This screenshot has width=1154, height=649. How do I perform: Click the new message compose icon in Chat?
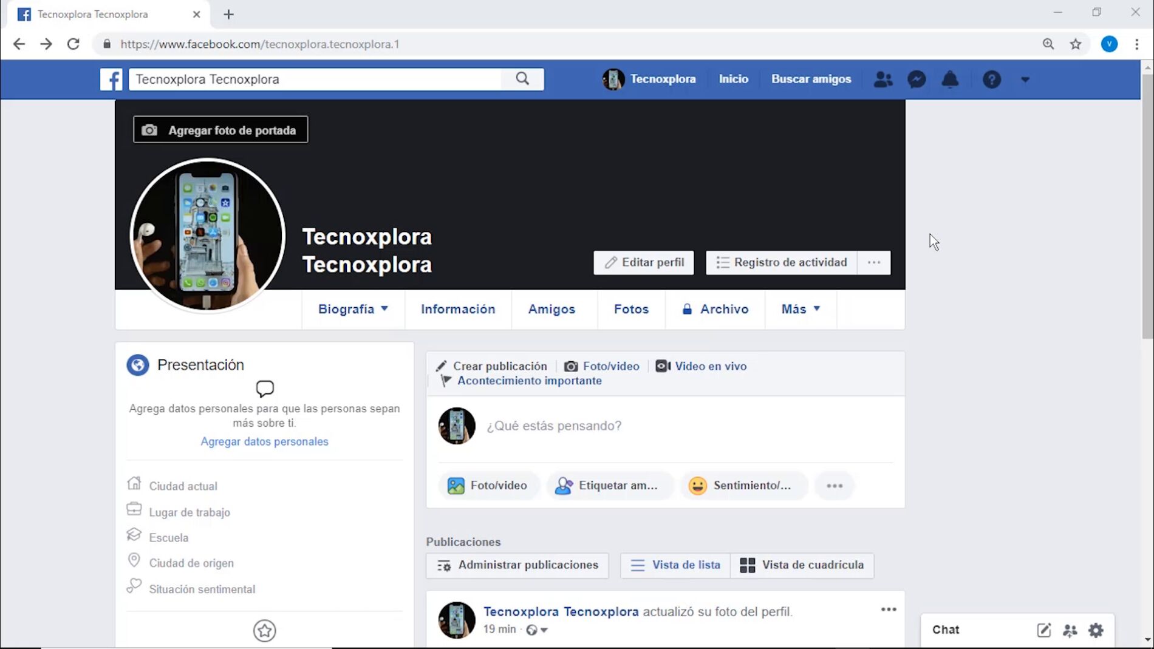tap(1043, 630)
